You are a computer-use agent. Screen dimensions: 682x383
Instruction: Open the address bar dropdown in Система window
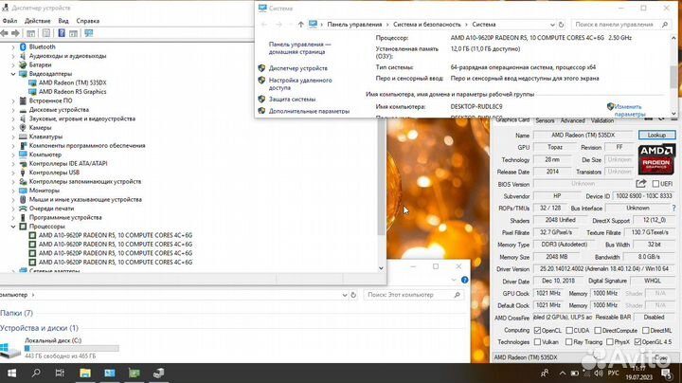[552, 25]
